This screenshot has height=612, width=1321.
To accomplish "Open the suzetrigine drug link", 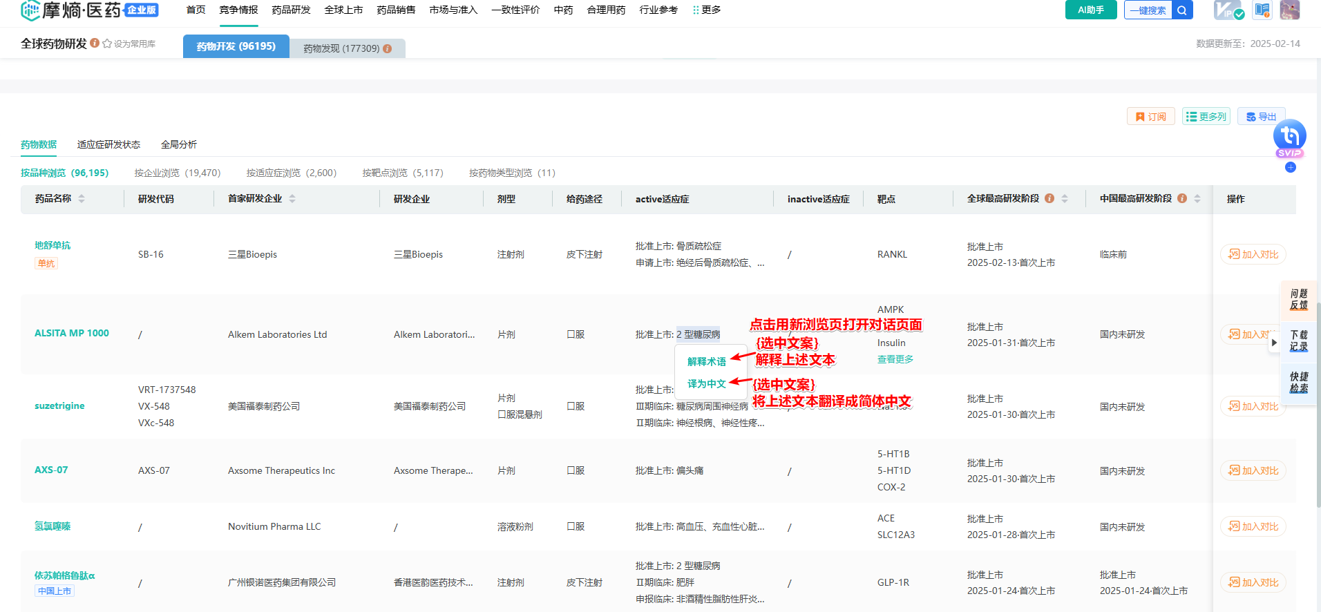I will (x=59, y=406).
